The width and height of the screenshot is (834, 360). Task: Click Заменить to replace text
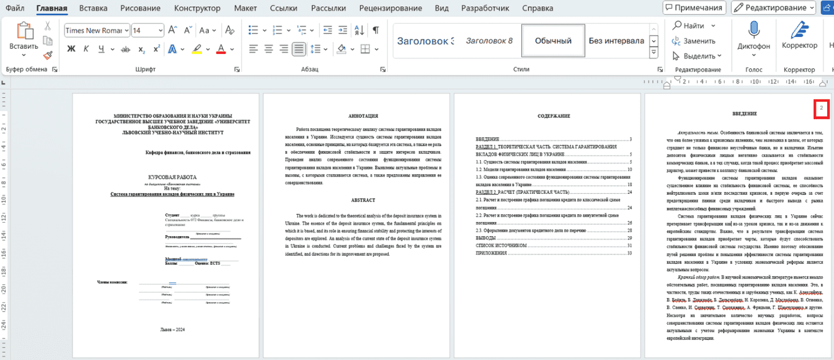click(x=693, y=41)
